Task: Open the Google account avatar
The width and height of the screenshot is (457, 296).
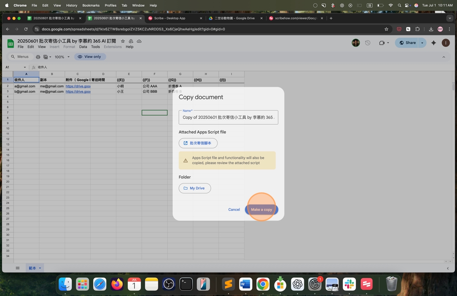Action: coord(446,43)
